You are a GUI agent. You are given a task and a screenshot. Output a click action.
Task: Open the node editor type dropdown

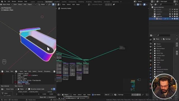tap(59, 4)
